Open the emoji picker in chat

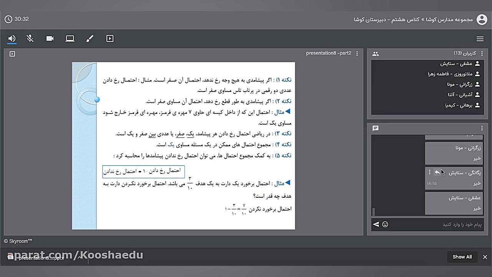click(385, 224)
